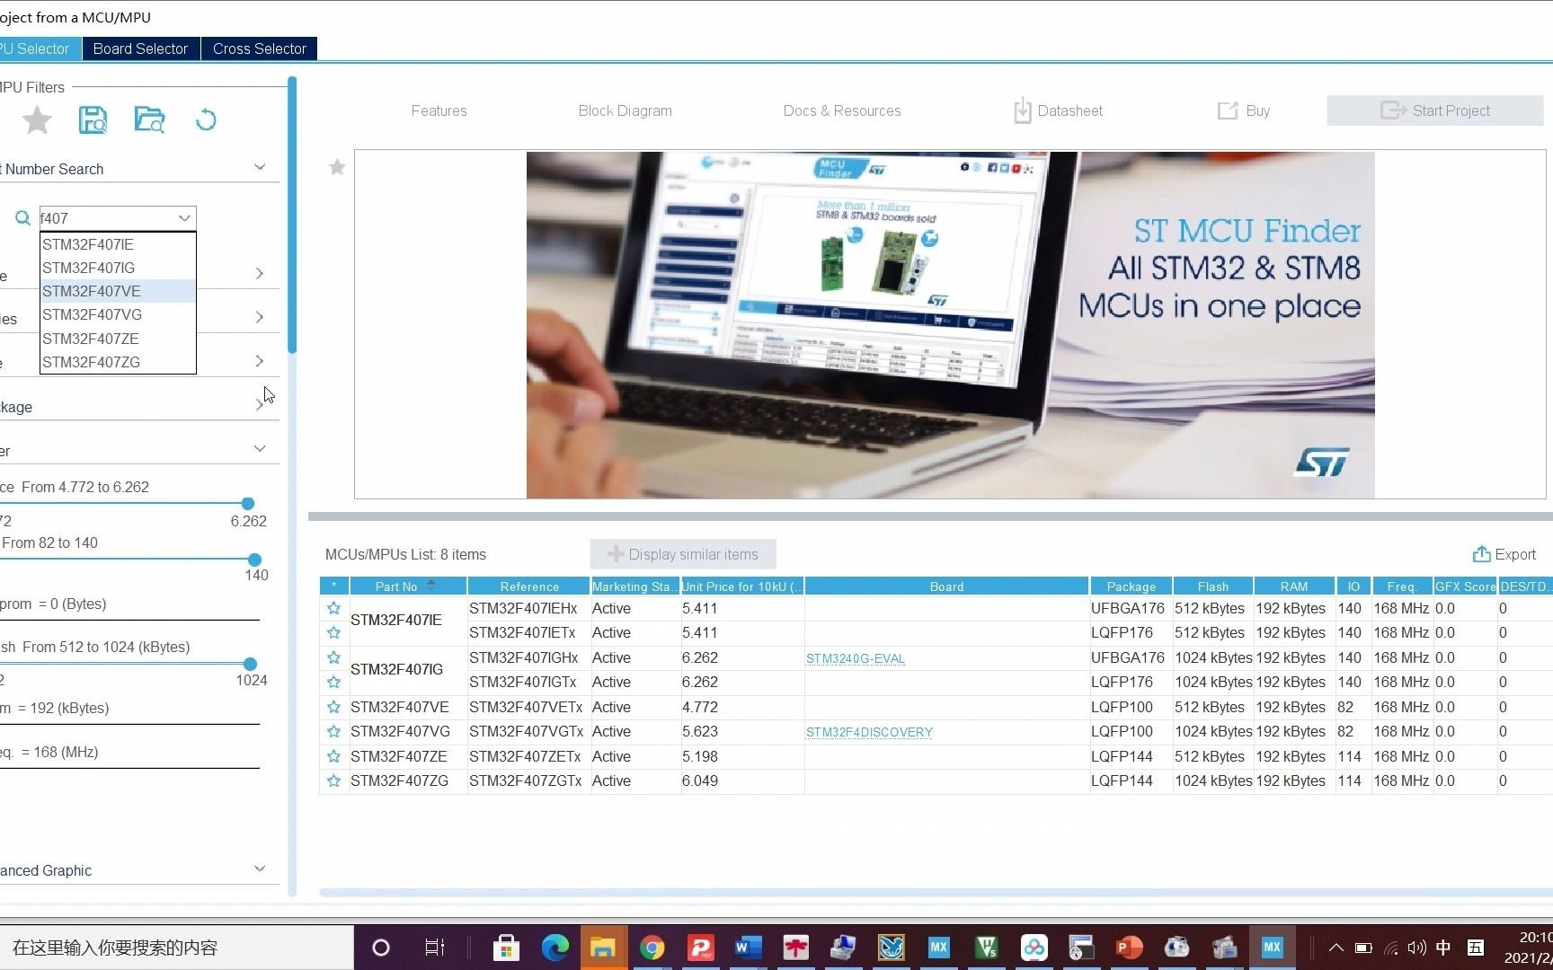Switch to the active STM32CubeMX taskbar icon
The image size is (1553, 970).
tap(1272, 948)
